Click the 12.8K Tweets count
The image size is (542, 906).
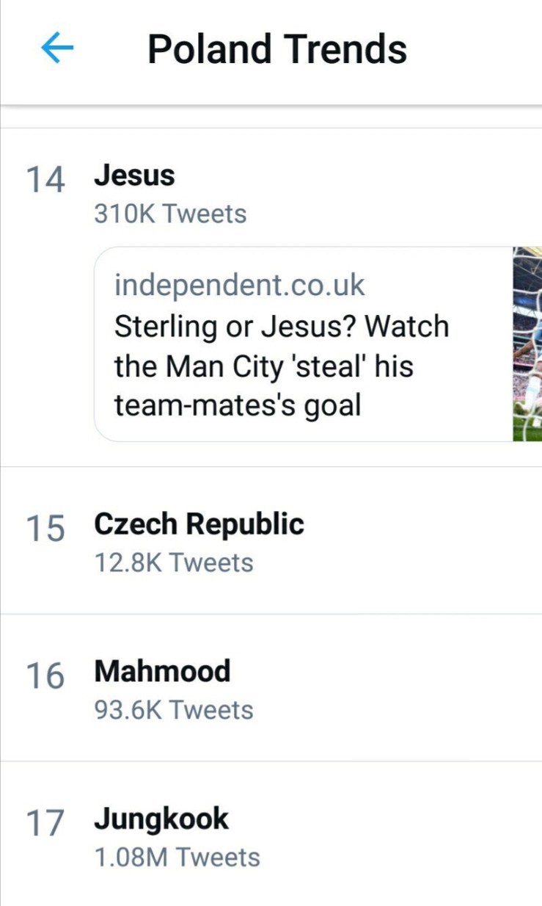pos(174,563)
